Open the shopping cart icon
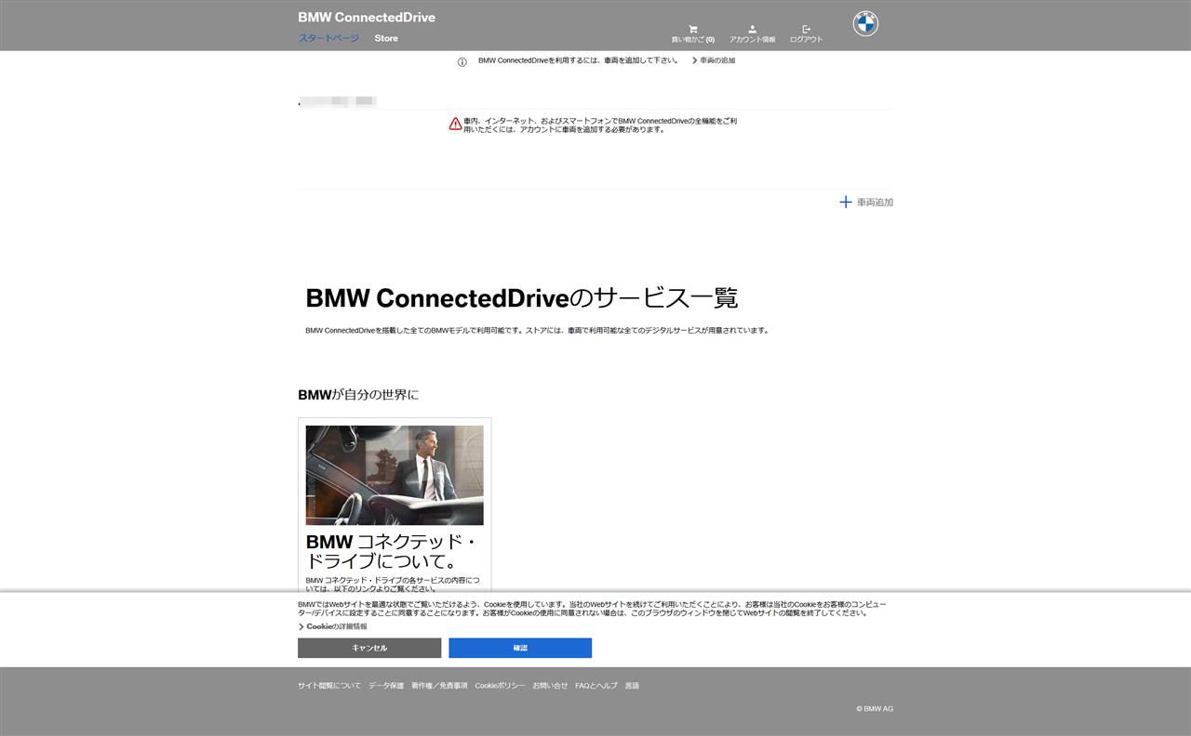This screenshot has height=736, width=1191. pos(692,29)
